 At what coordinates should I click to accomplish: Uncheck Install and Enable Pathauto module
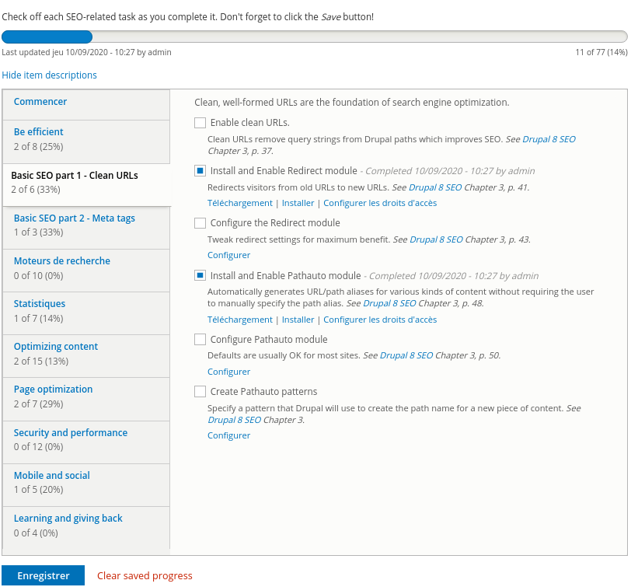(x=200, y=276)
